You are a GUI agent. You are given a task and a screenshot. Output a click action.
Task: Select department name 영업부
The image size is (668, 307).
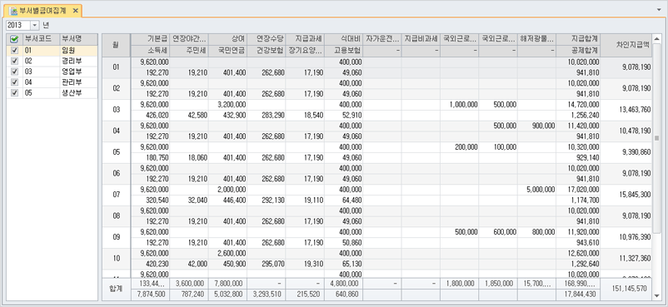(x=78, y=72)
